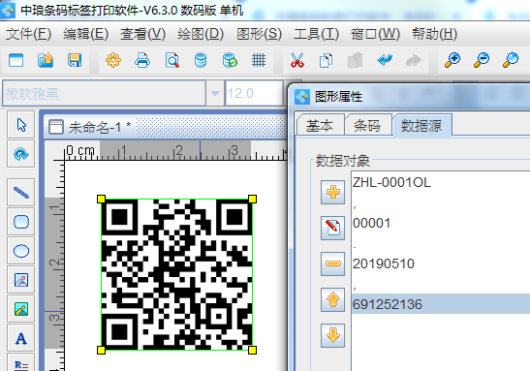Select the 20190510 data entry
This screenshot has width=530, height=371.
pos(384,263)
